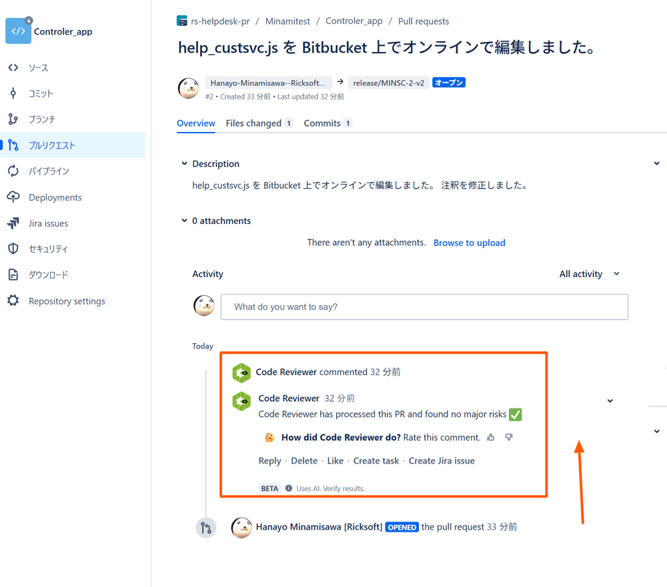Click the コミット commits icon
The height and width of the screenshot is (587, 667).
[x=13, y=93]
